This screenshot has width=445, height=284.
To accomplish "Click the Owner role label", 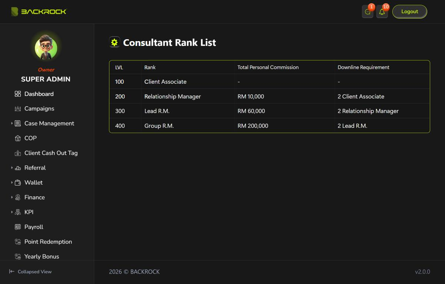I will point(46,70).
